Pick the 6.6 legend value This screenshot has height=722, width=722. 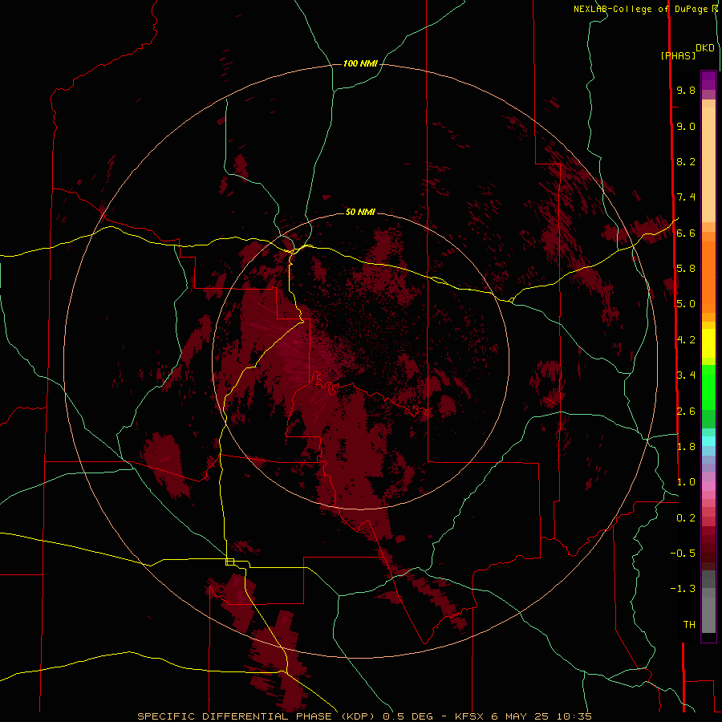pyautogui.click(x=686, y=233)
